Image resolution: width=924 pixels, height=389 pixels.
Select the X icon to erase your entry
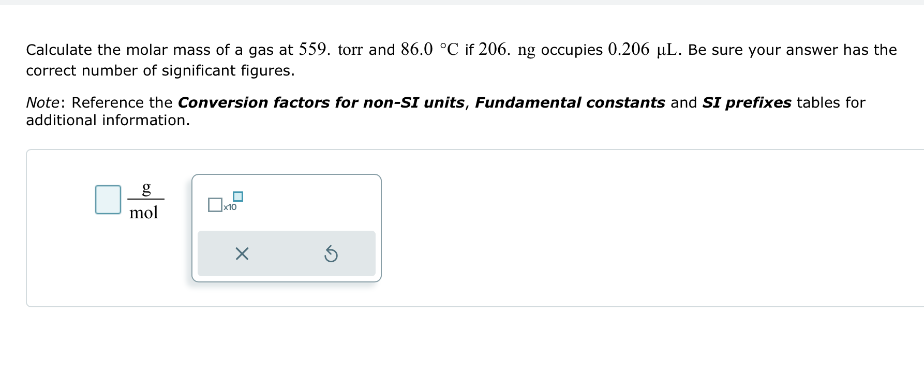[x=241, y=253]
